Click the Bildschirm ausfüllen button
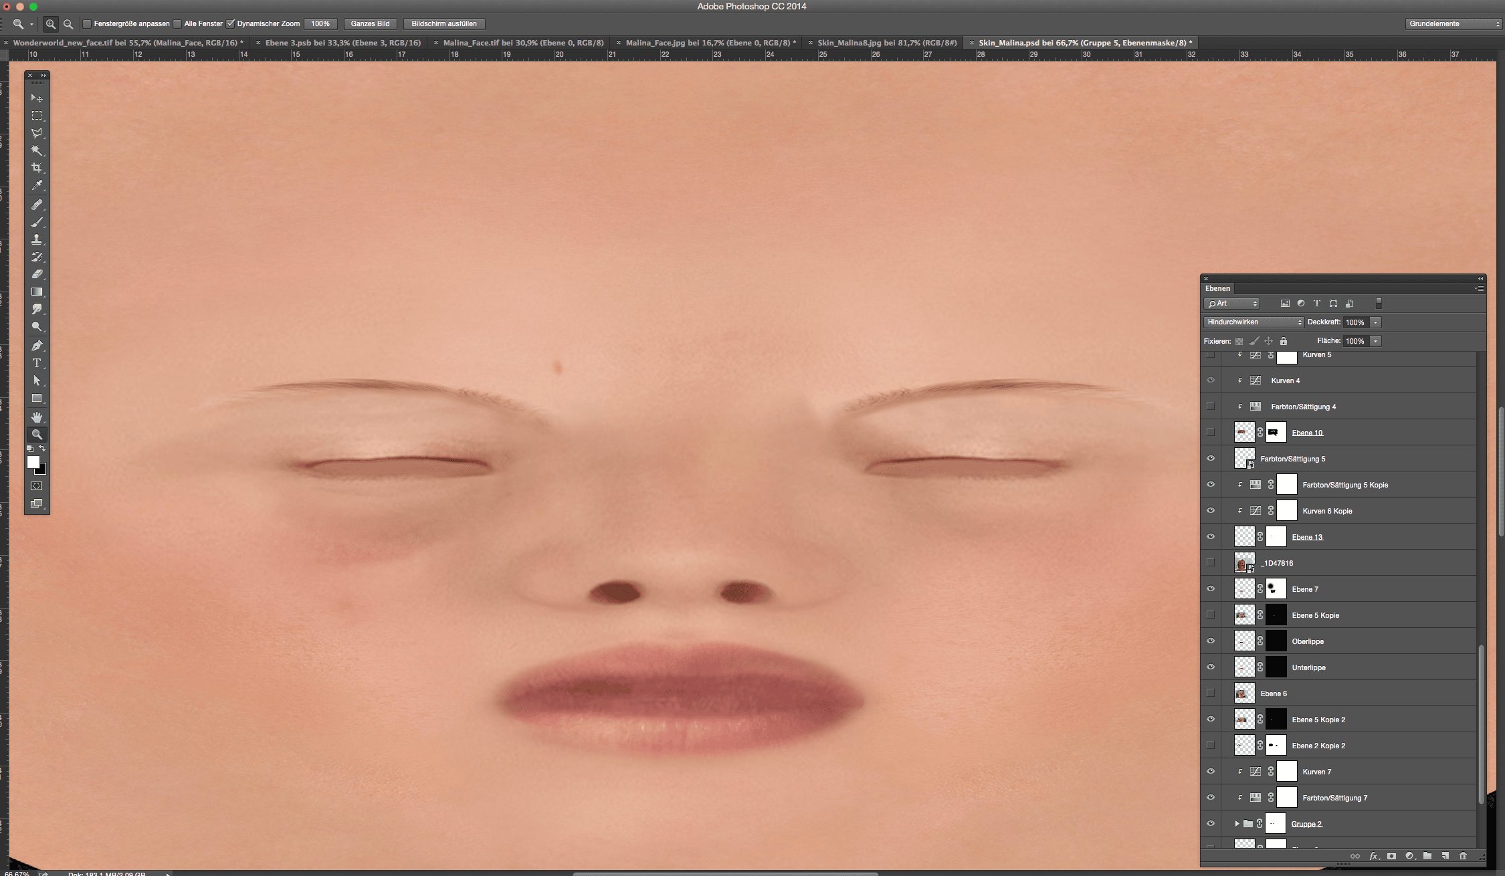This screenshot has width=1505, height=876. [444, 24]
